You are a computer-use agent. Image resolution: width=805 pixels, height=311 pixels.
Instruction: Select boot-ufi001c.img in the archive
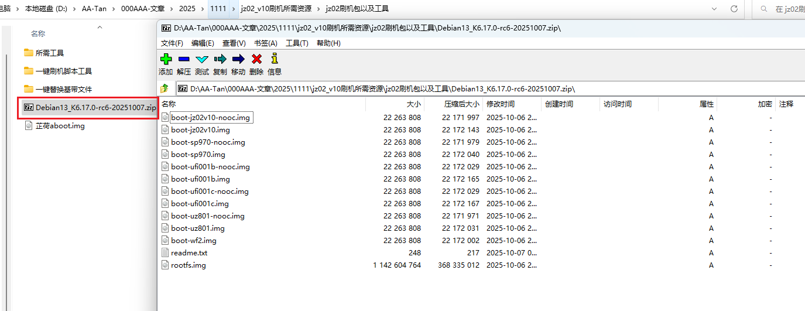tap(200, 204)
